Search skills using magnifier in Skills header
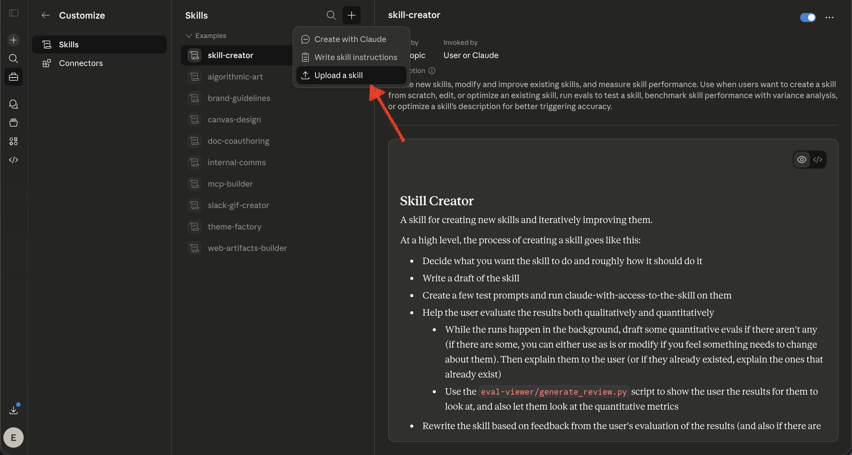Screen dimensions: 852x455 331,15
